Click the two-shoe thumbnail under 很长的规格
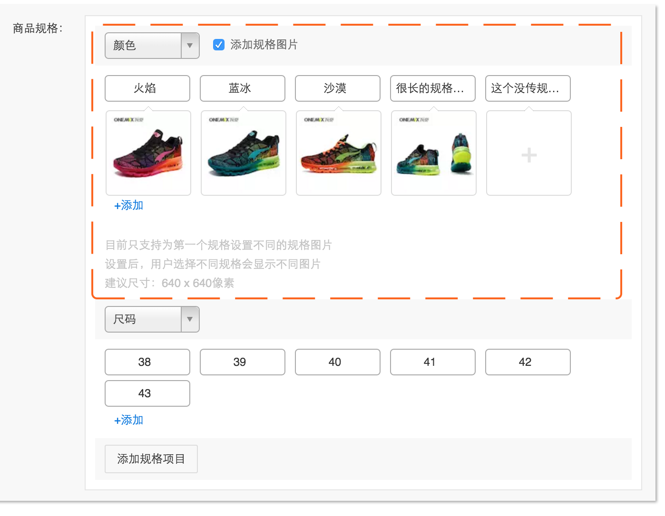 [434, 153]
